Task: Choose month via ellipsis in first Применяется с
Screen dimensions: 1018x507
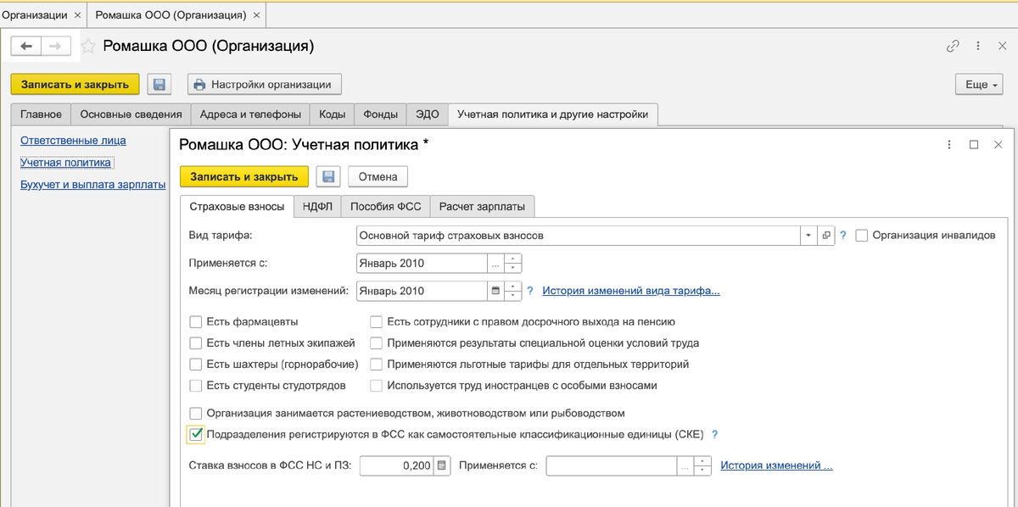Action: click(x=495, y=263)
